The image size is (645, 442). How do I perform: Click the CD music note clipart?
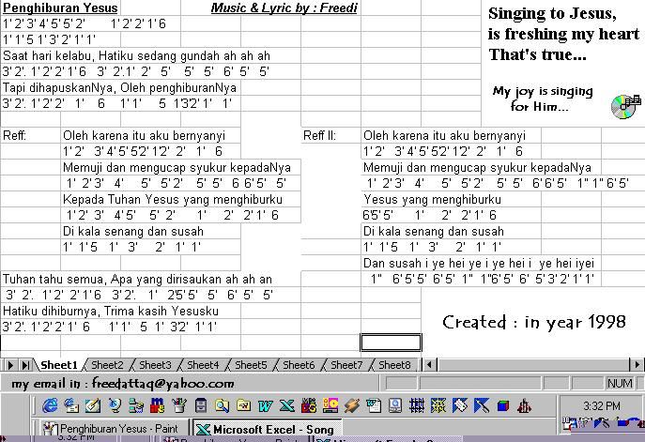point(625,106)
